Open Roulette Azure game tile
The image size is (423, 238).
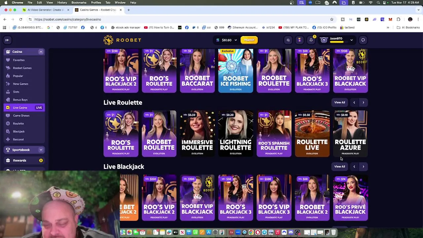coord(351,134)
